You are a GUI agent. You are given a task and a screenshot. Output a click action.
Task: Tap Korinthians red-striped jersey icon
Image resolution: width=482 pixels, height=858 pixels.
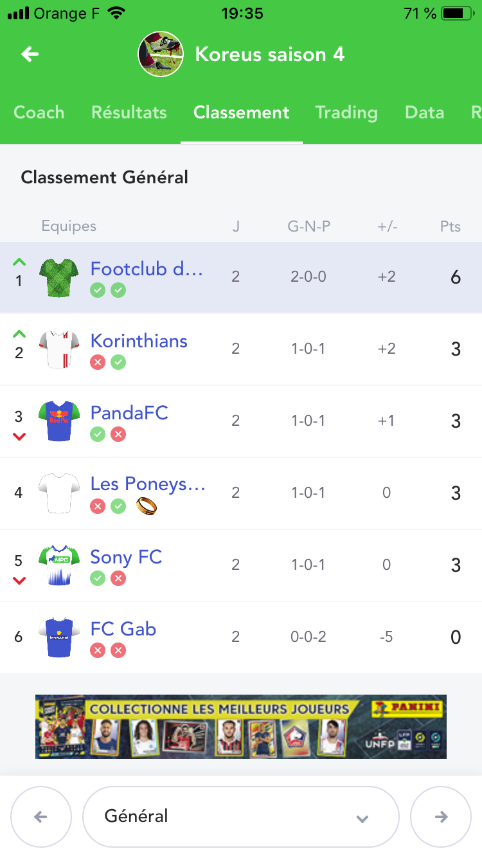pos(59,349)
